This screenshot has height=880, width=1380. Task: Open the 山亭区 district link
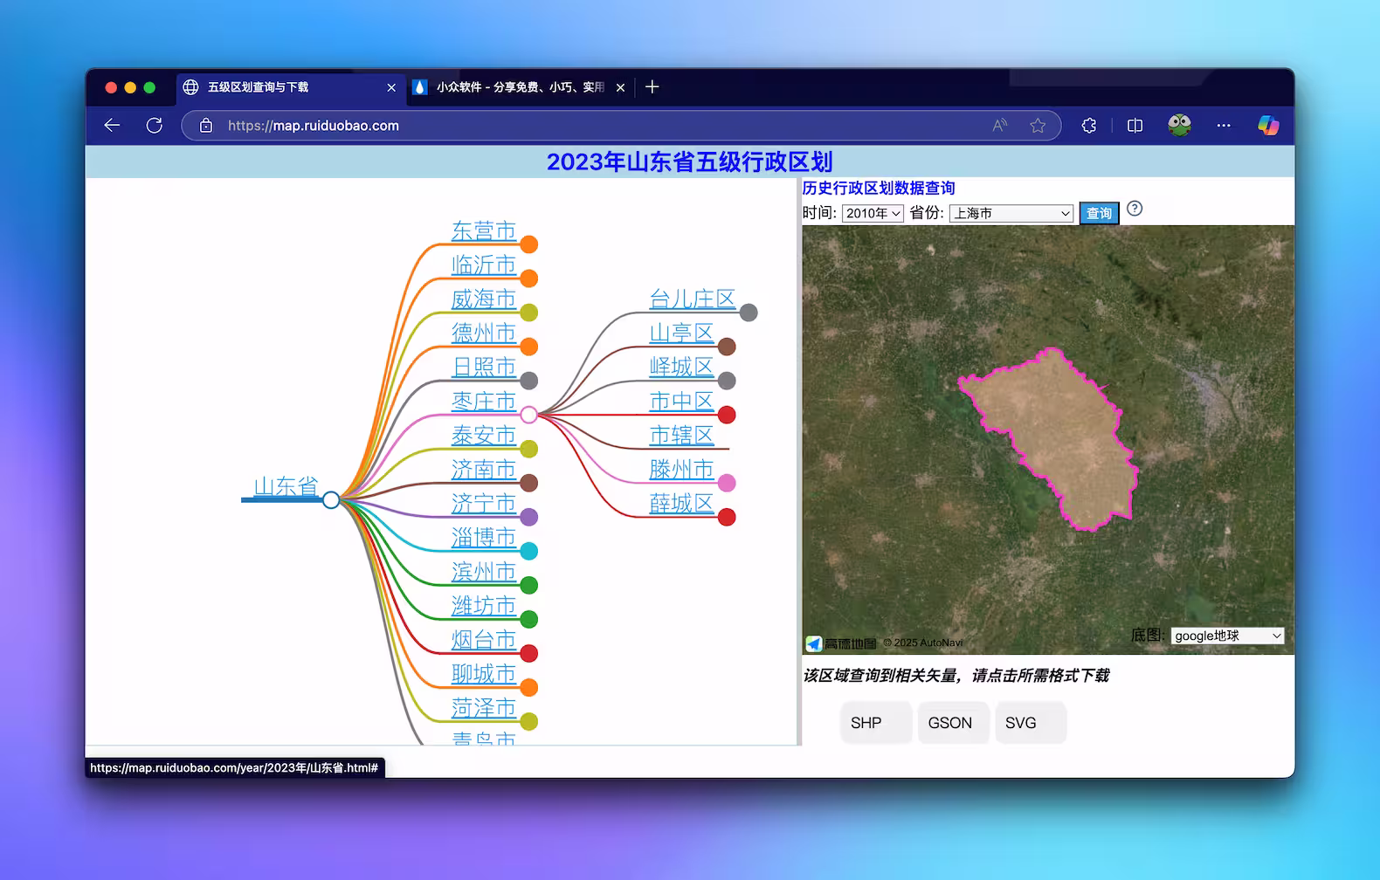[681, 333]
